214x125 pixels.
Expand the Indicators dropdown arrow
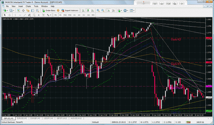[x=122, y=11]
